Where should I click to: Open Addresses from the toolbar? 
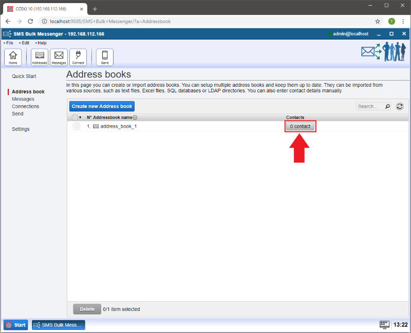click(40, 57)
